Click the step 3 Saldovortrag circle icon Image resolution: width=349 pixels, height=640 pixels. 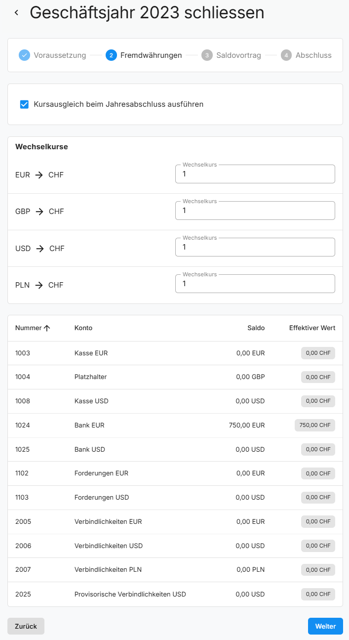click(207, 55)
